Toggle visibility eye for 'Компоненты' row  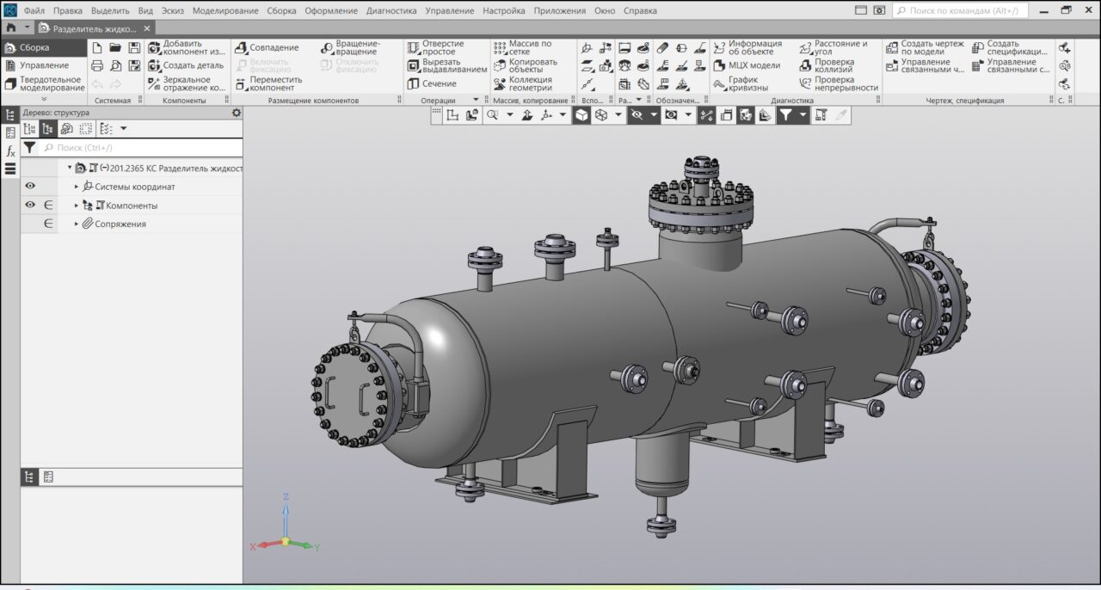click(x=30, y=206)
